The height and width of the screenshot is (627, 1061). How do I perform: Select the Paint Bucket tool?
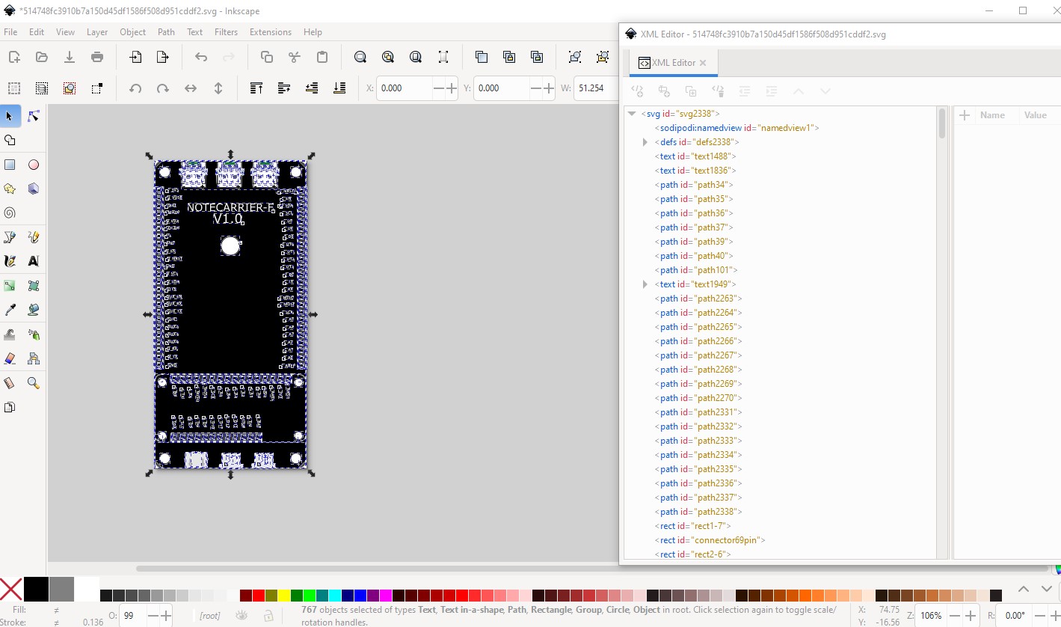pos(34,310)
